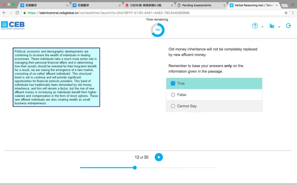Open the help question mark icon
The height and width of the screenshot is (185, 297).
point(255,26)
